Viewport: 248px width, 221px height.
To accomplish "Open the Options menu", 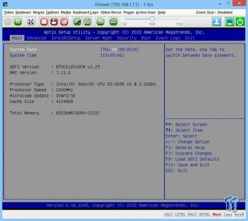I will tap(52, 12).
